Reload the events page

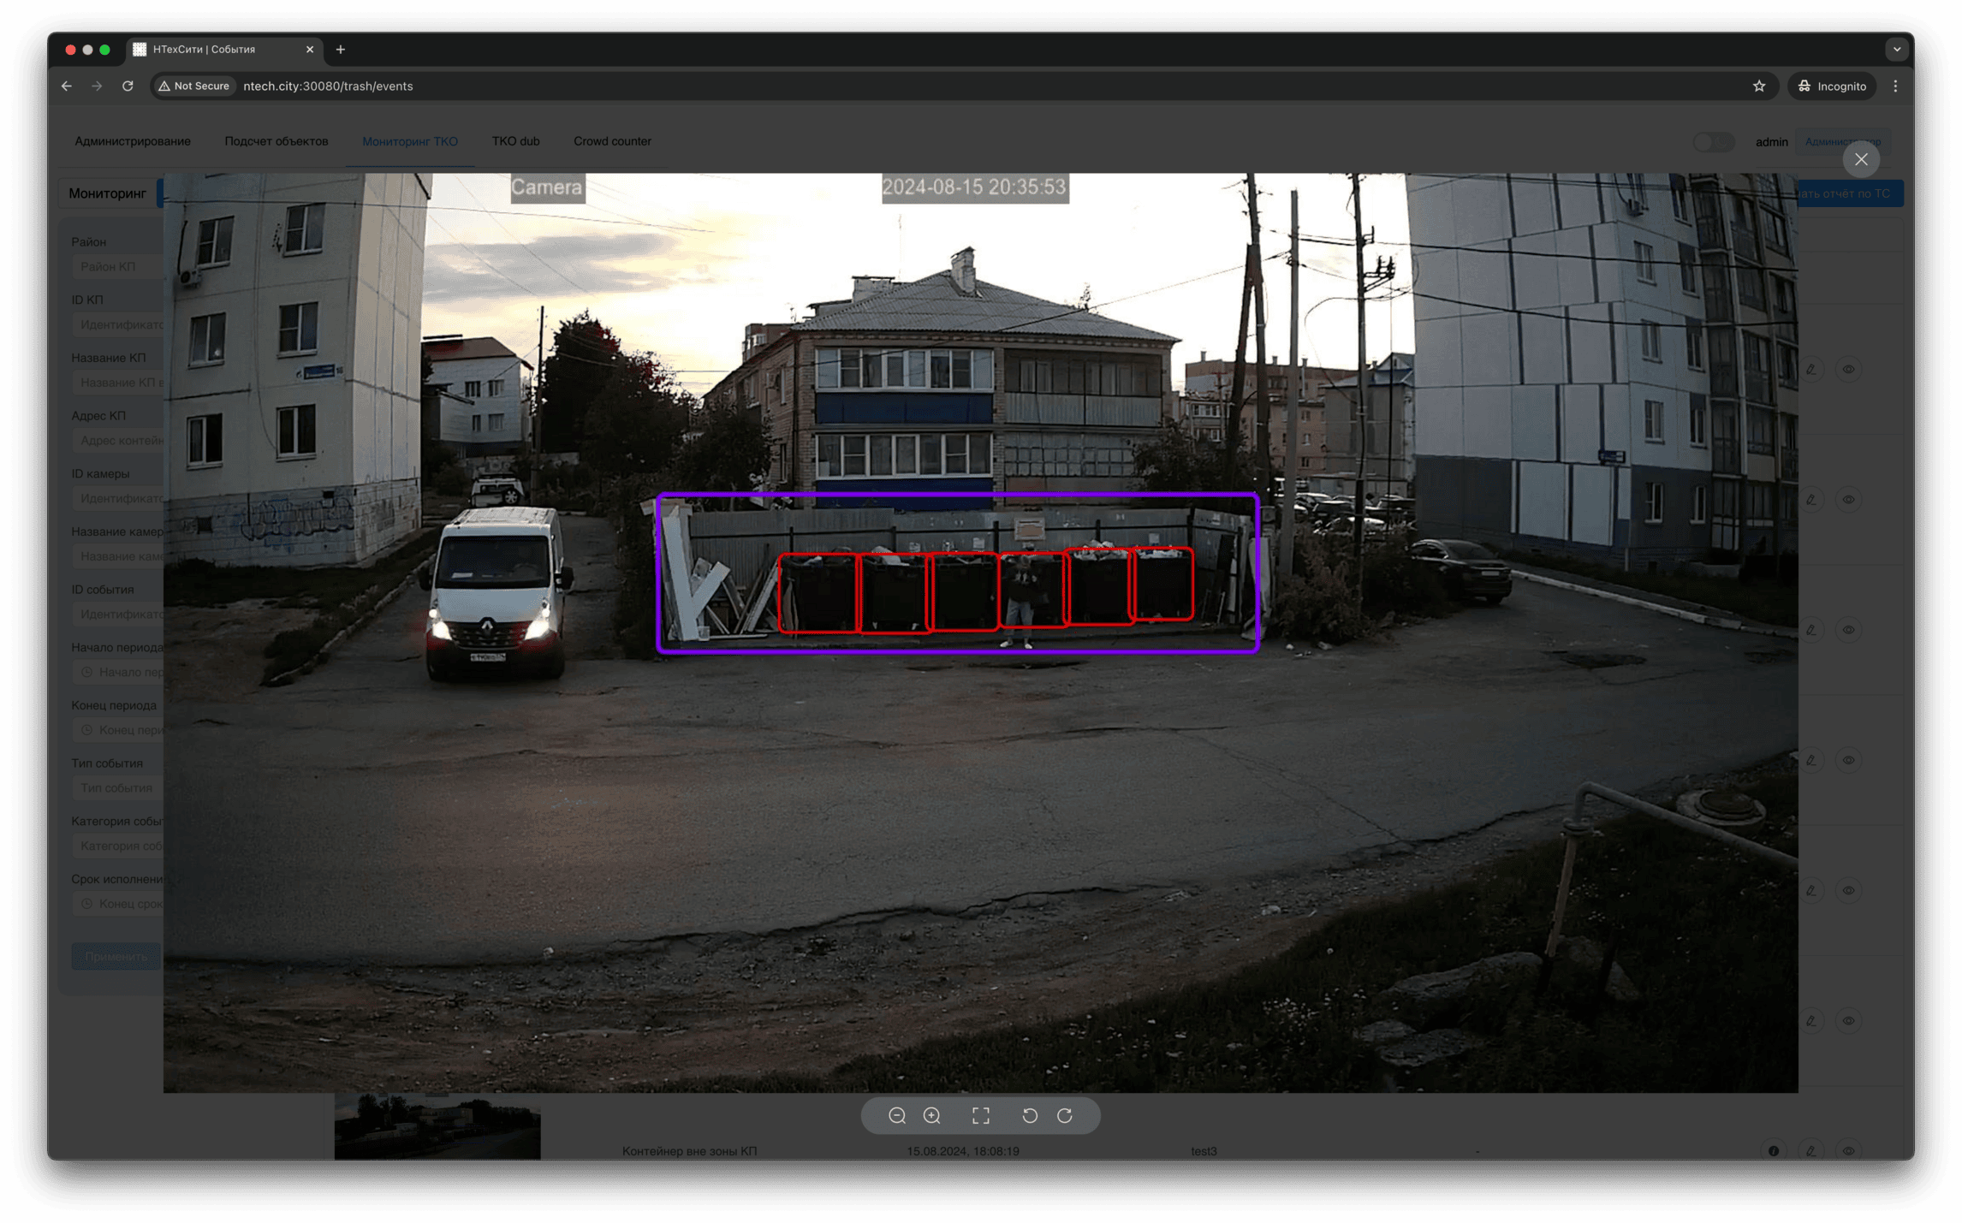click(x=128, y=86)
